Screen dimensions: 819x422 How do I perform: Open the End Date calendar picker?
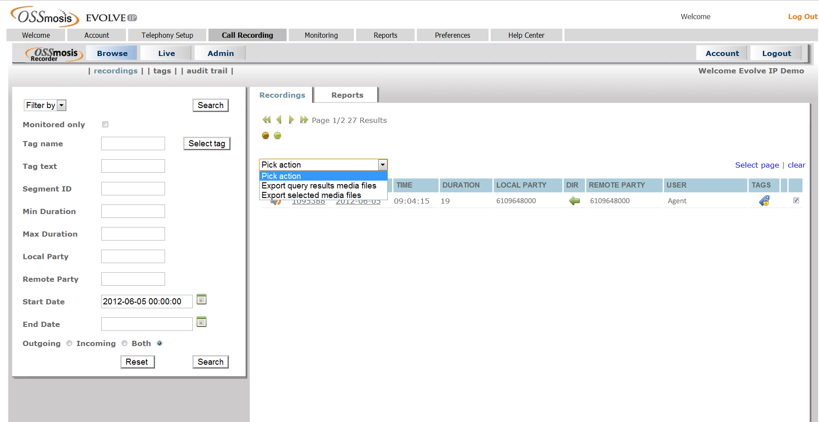point(201,322)
